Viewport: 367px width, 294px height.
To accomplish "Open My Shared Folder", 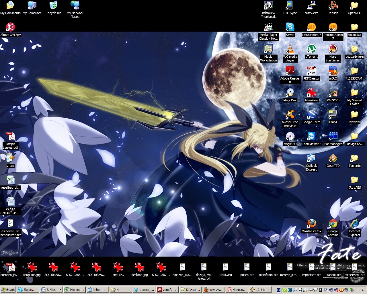I will pyautogui.click(x=354, y=97).
